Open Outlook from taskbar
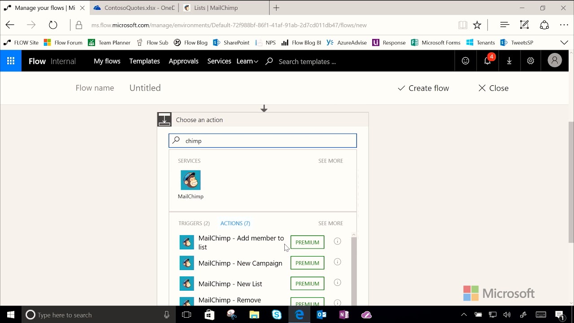 click(322, 315)
